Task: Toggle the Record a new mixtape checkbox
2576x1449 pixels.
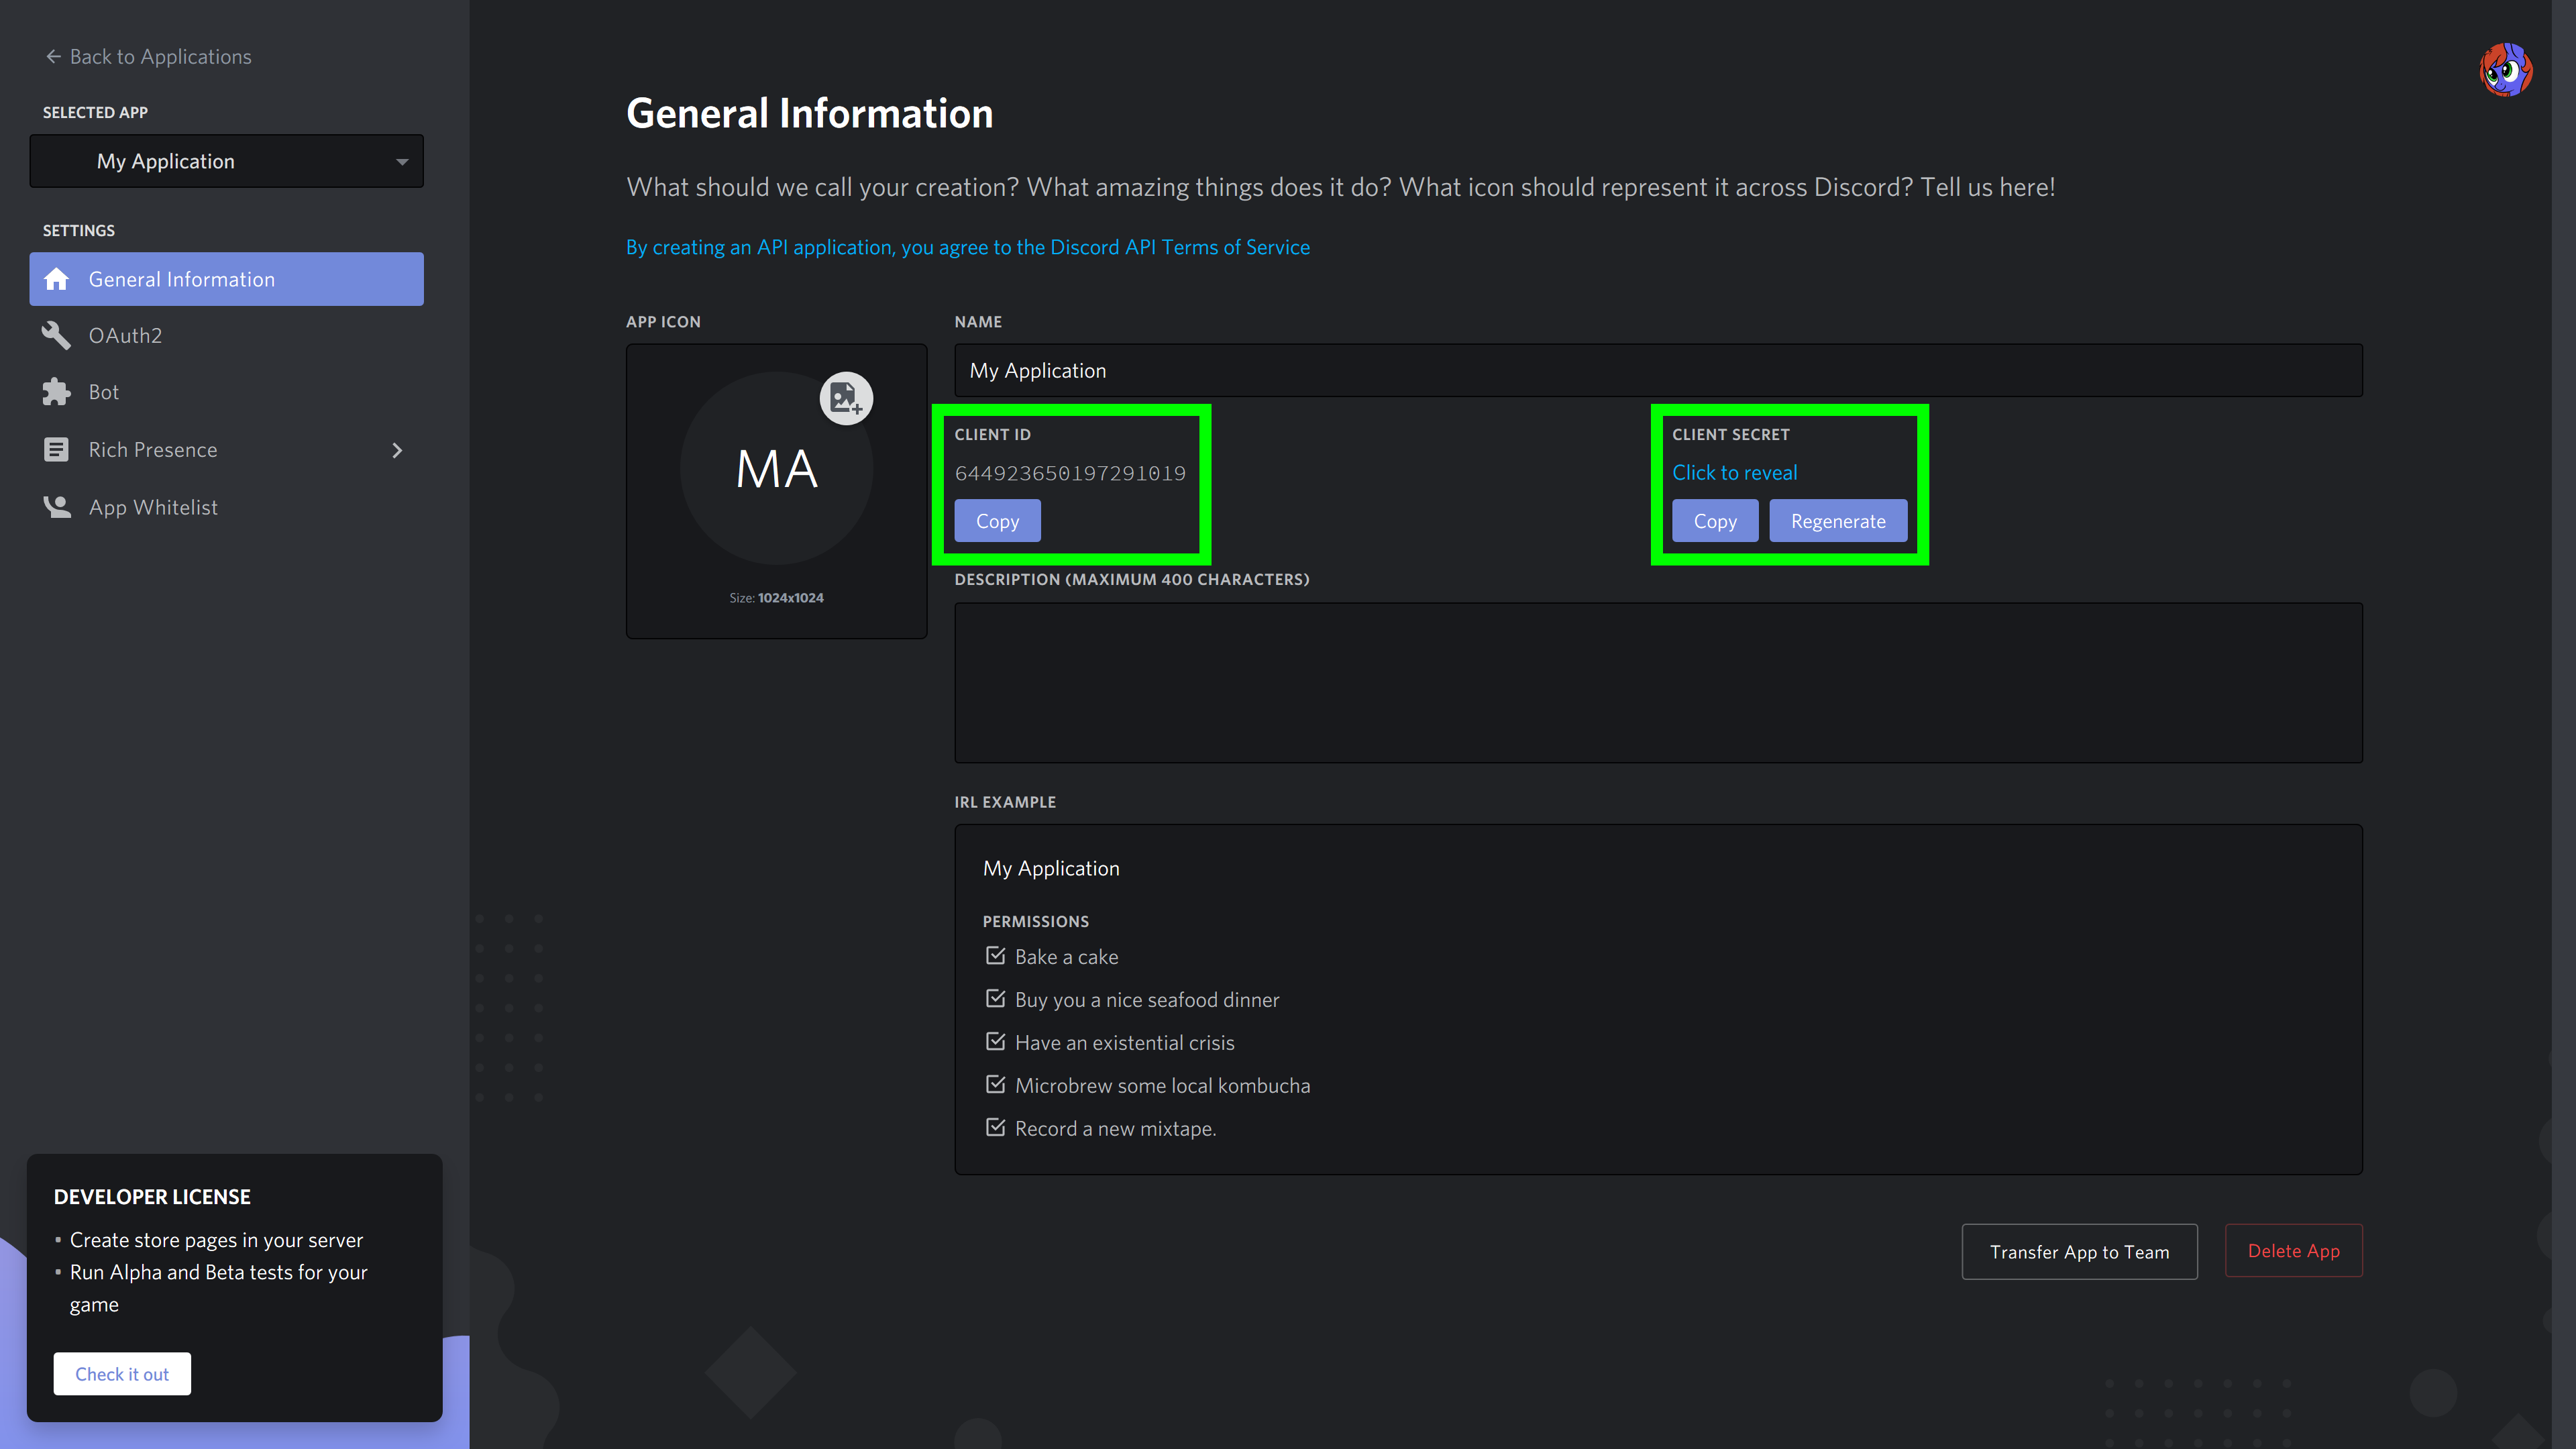Action: [995, 1128]
